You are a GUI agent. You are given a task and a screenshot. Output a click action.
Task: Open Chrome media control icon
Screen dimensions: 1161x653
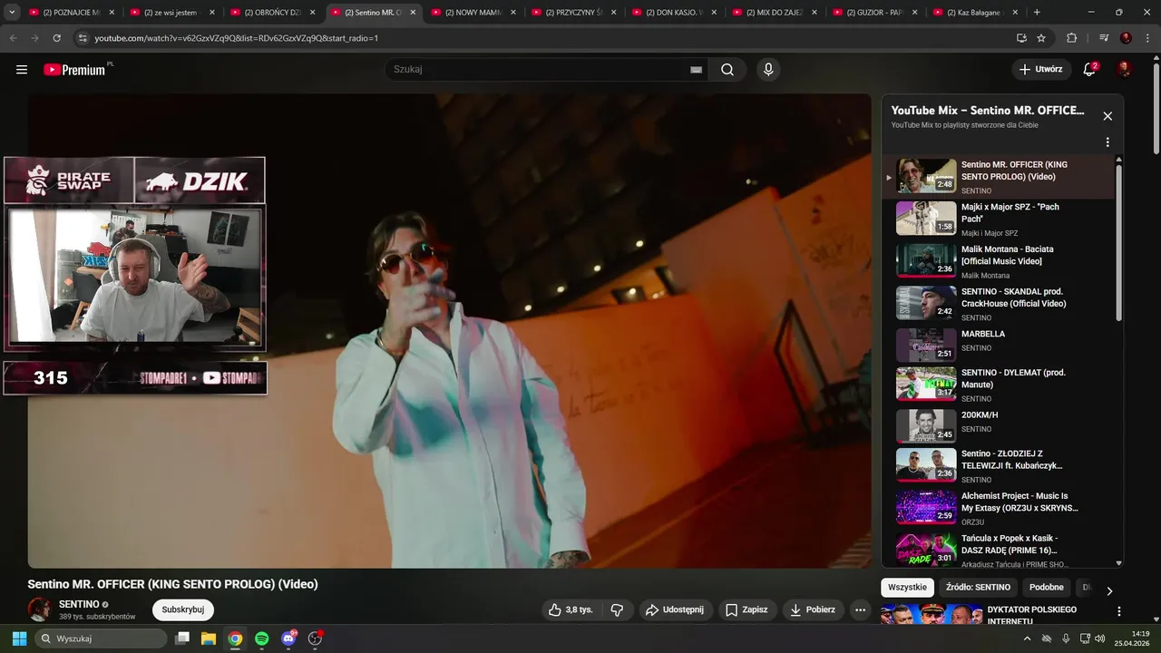tap(1104, 38)
